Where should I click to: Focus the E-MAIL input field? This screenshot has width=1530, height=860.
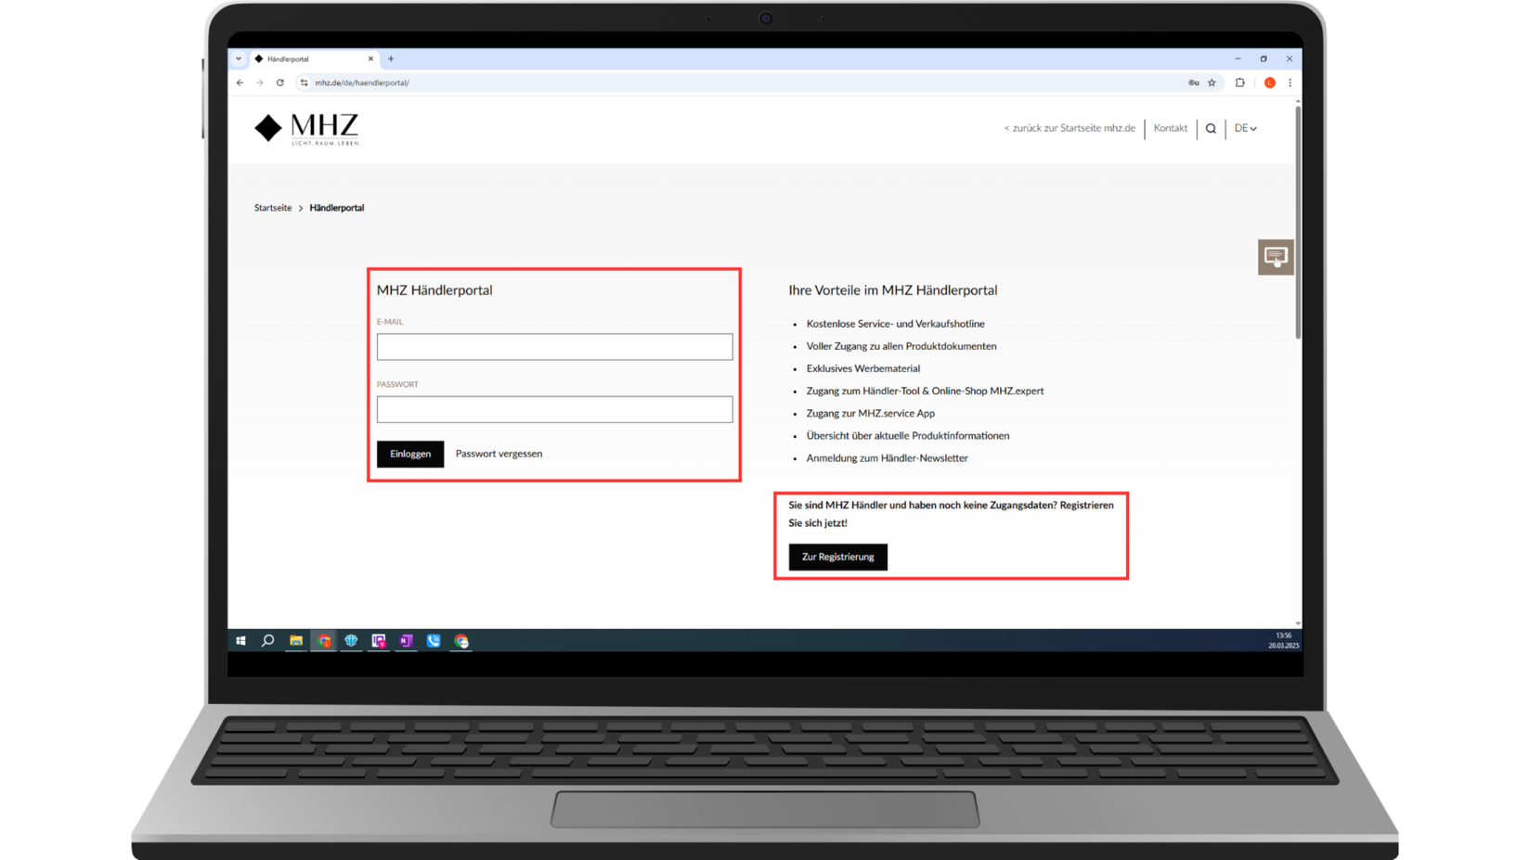(554, 347)
